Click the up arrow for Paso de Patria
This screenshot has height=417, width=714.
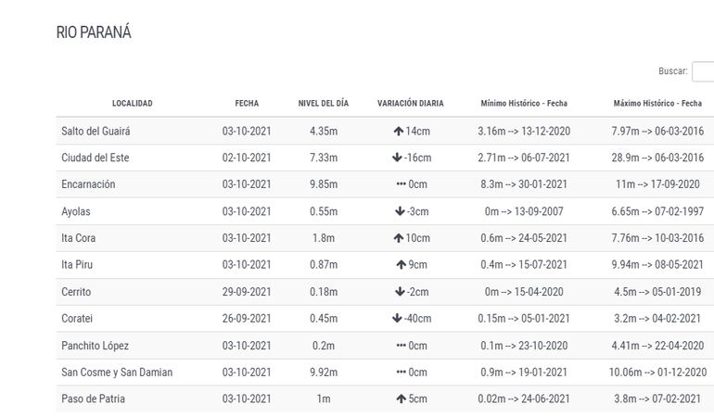click(401, 399)
